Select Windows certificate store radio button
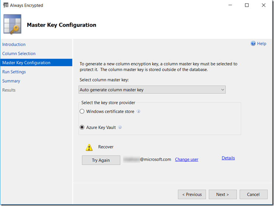Viewport: 274px width, 206px height. [82, 111]
